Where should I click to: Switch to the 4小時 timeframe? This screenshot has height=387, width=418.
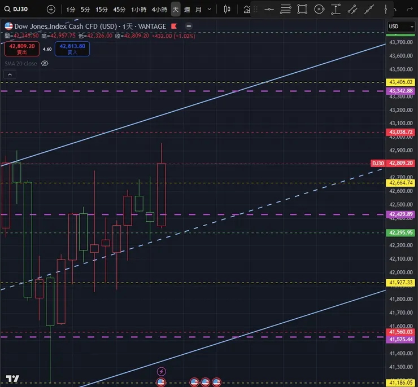click(x=159, y=10)
